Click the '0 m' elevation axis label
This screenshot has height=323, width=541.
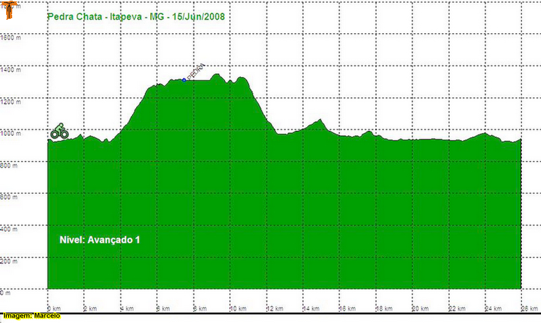pyautogui.click(x=5, y=293)
